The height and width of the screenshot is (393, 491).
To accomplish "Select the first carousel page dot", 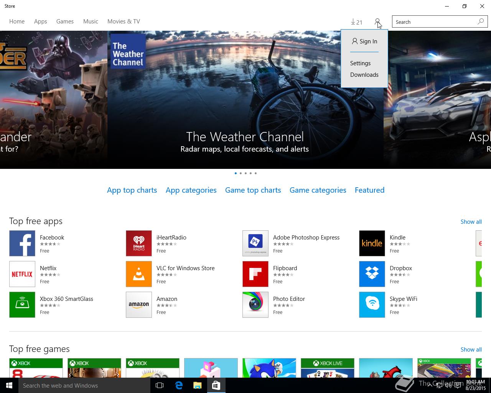I will [x=236, y=173].
